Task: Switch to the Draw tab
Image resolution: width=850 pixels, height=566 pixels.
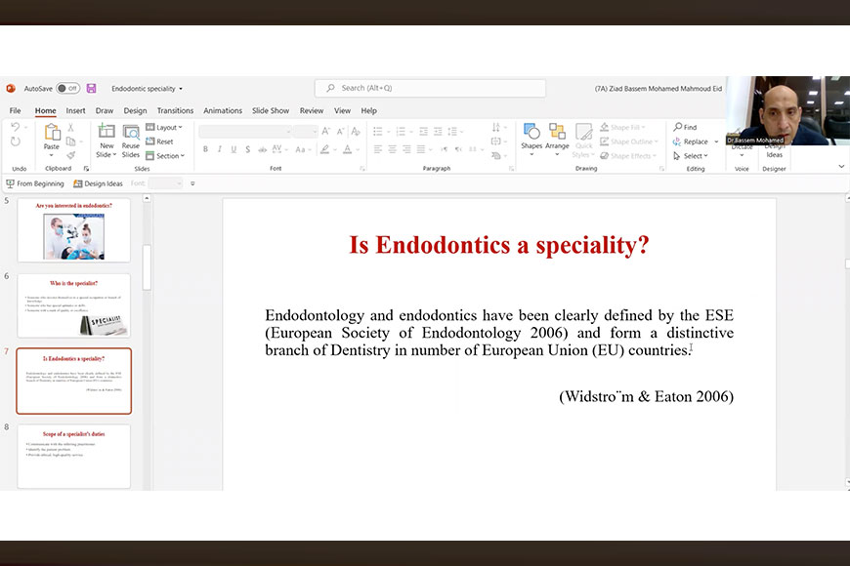Action: pyautogui.click(x=105, y=110)
